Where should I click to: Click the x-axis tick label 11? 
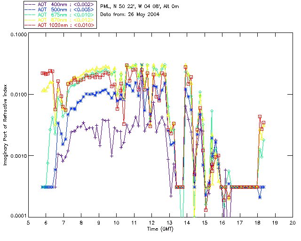(x=134, y=223)
